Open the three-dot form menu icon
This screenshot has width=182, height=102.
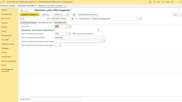tap(179, 10)
